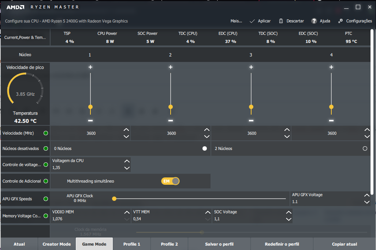Switch off Multithreading simultâneo toggle
The image size is (376, 250).
170,181
